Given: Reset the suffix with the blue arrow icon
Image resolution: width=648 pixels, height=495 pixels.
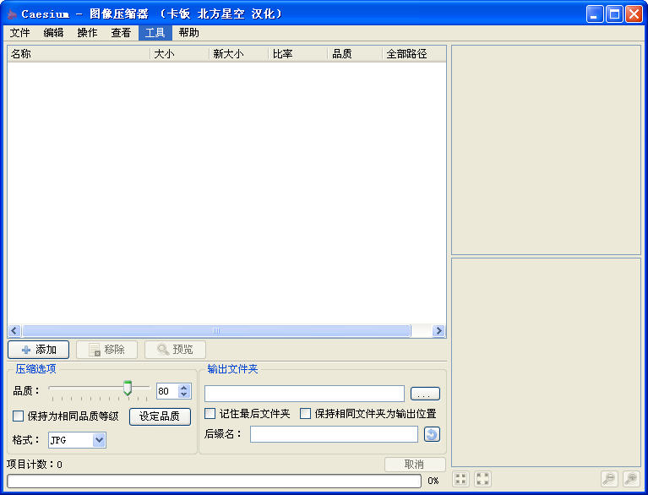Looking at the screenshot, I should [432, 434].
